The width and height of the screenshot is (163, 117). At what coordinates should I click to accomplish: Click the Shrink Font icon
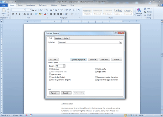tap(36, 10)
